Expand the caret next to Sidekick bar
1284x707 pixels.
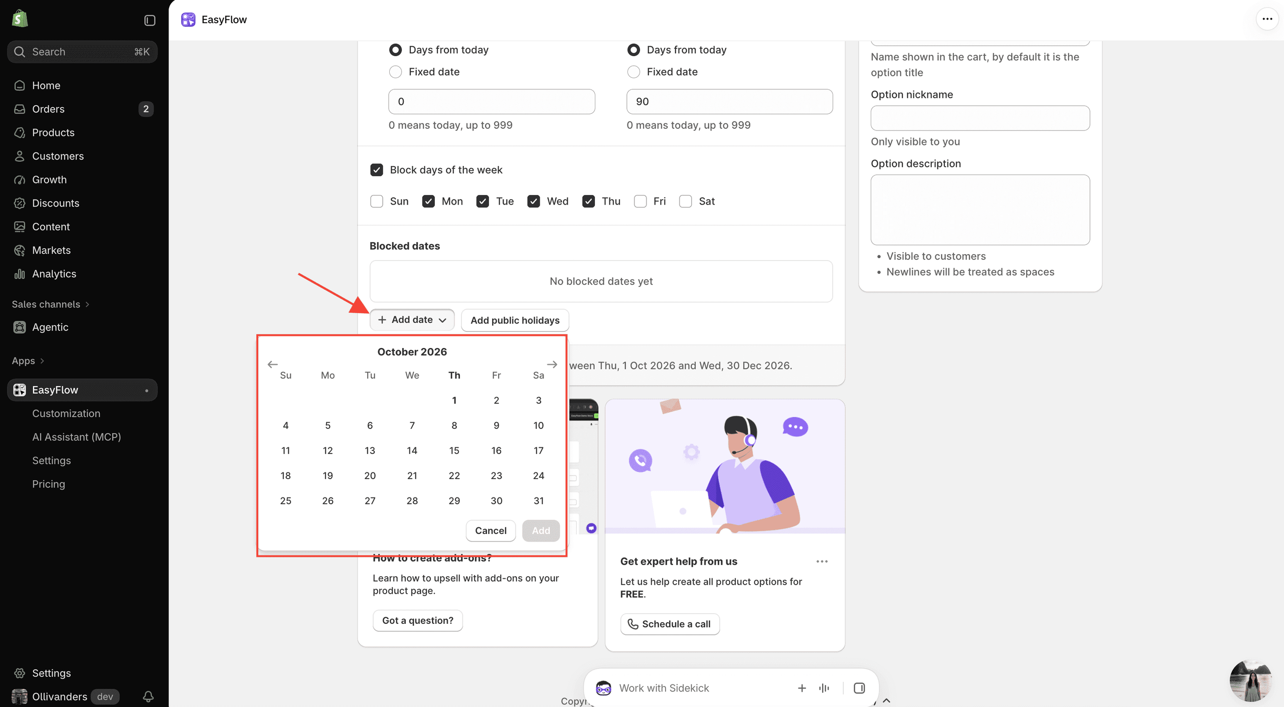point(886,700)
